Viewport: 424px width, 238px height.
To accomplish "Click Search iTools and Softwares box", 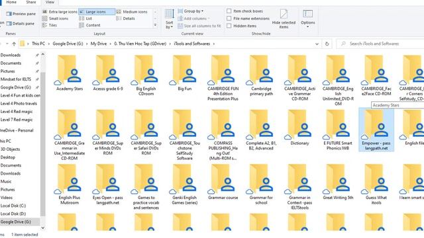I will coord(380,44).
